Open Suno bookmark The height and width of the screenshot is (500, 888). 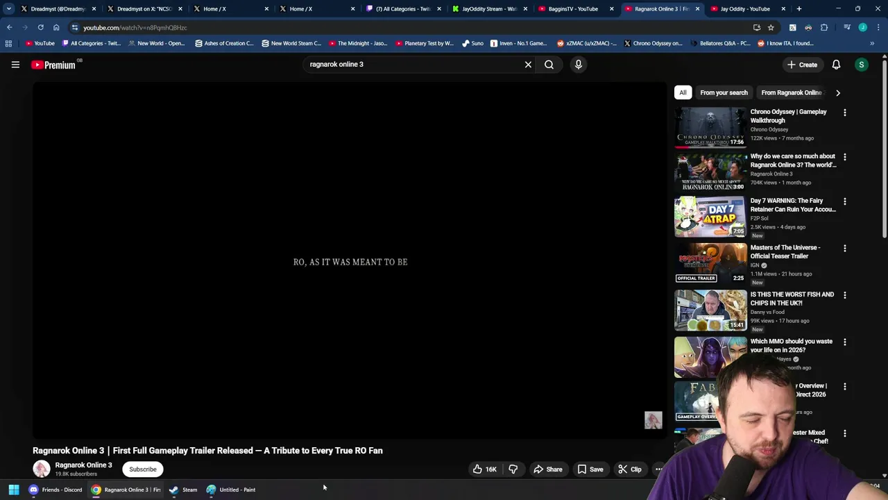click(472, 43)
